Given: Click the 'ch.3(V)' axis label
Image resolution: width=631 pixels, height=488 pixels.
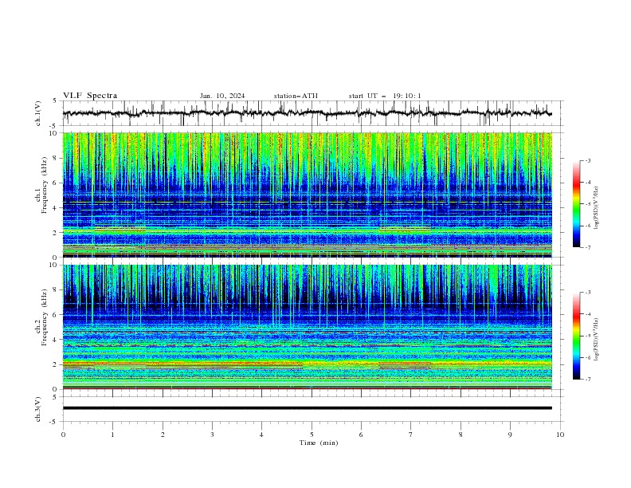Looking at the screenshot, I should tap(38, 409).
